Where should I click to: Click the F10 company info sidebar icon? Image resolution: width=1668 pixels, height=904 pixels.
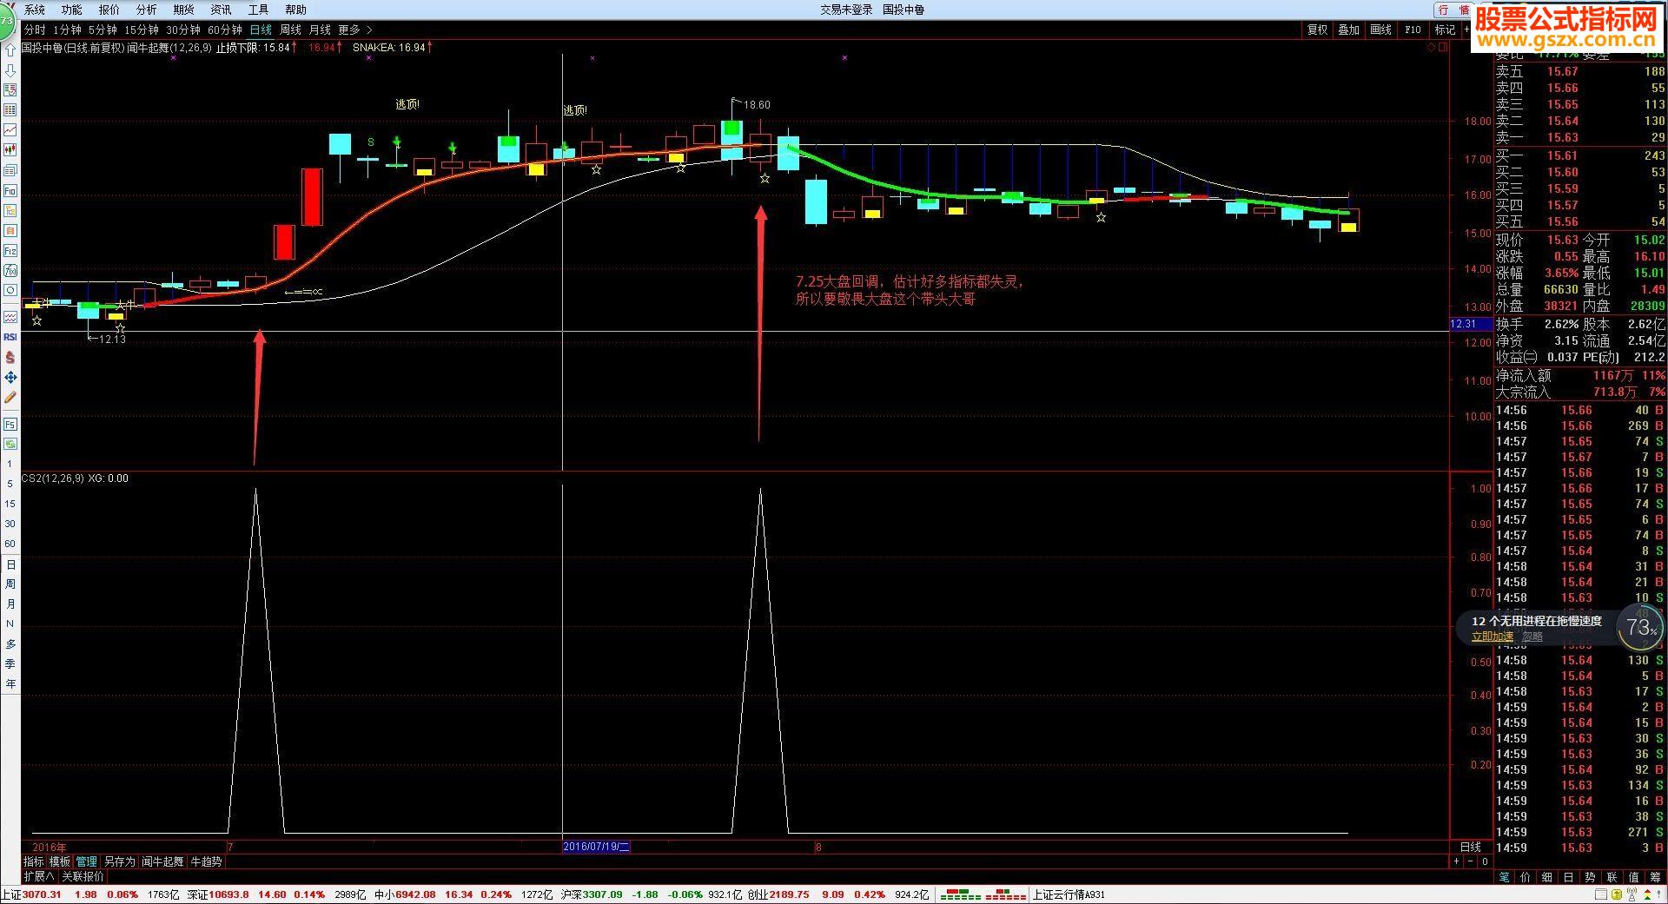click(x=10, y=190)
